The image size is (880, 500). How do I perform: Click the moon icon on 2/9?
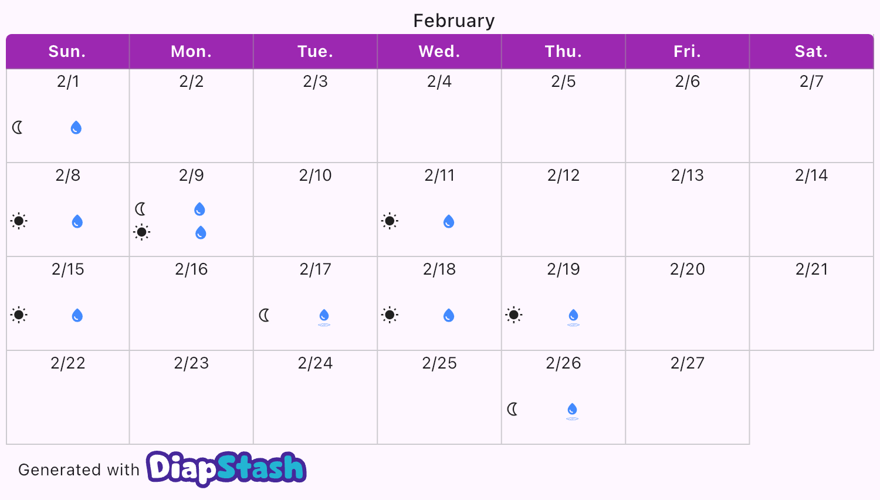(141, 209)
